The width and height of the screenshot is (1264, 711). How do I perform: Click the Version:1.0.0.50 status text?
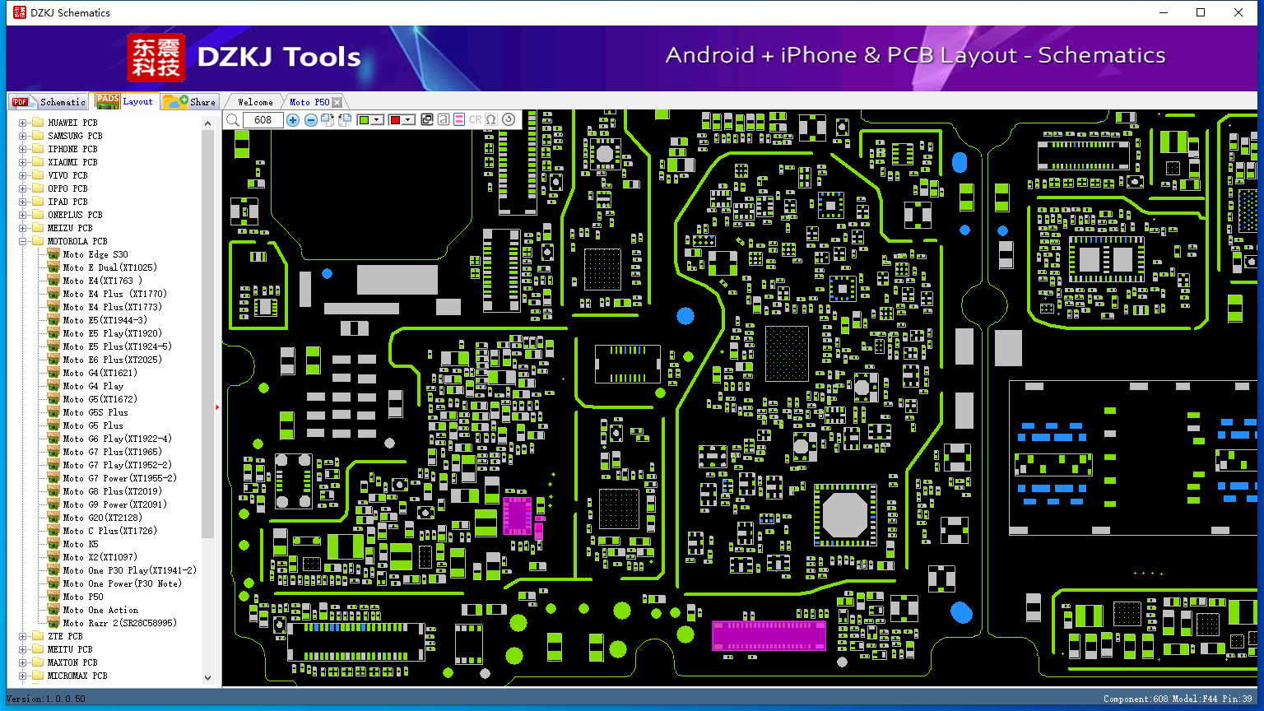tap(46, 699)
